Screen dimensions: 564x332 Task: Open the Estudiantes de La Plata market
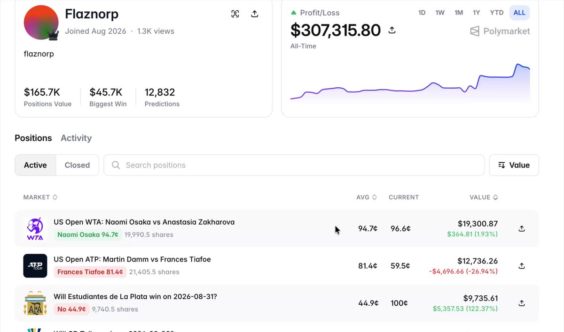pos(135,297)
